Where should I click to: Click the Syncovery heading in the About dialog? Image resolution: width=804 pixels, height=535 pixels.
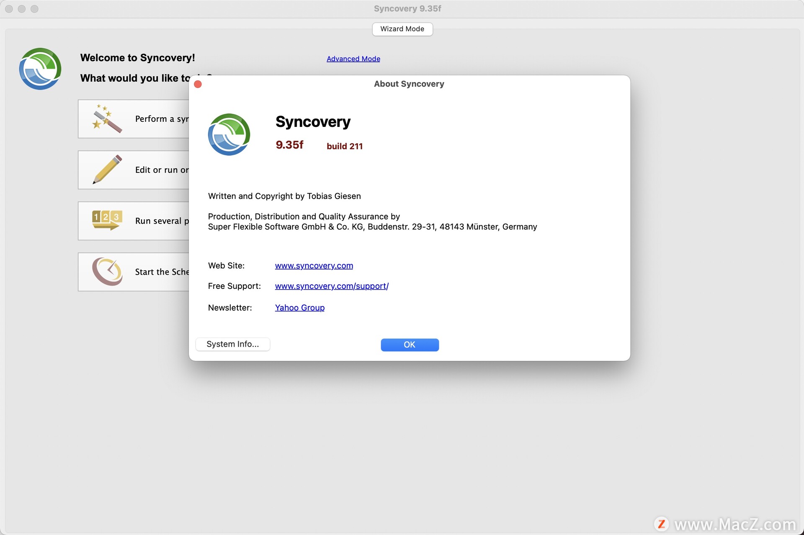point(313,121)
